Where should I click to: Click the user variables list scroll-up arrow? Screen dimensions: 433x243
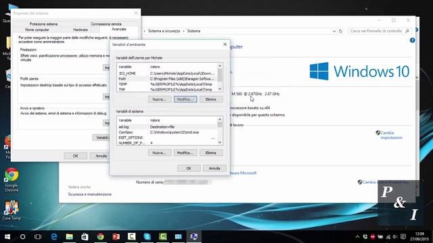coord(220,66)
